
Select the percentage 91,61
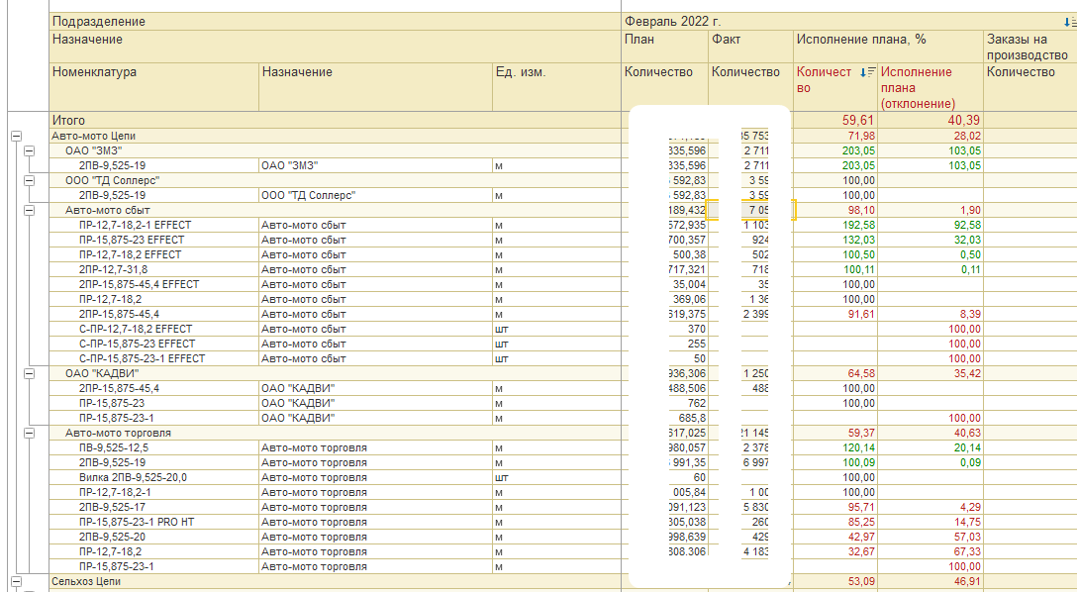click(861, 314)
